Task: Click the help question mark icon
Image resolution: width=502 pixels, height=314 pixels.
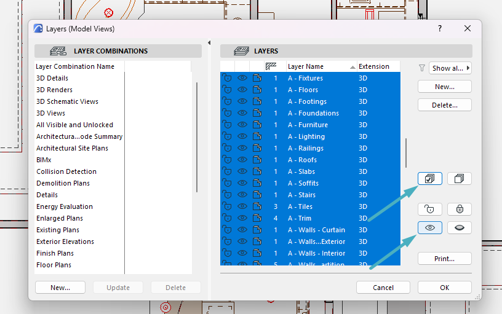Action: coord(440,29)
